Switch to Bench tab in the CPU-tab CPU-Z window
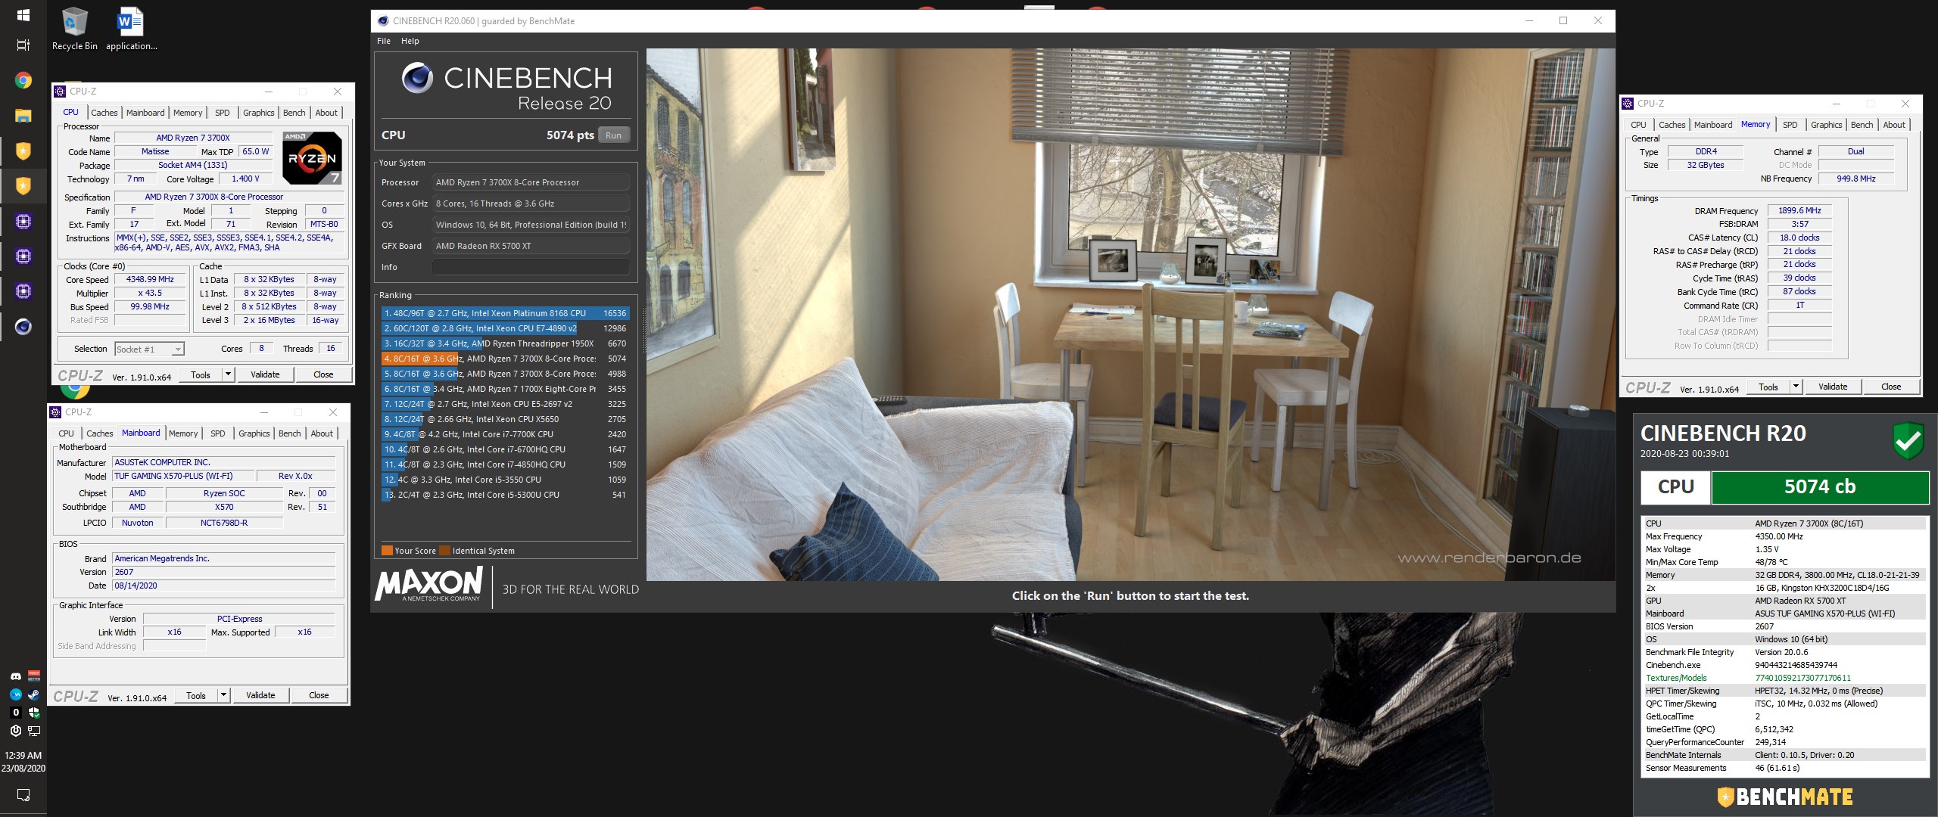This screenshot has height=817, width=1938. coord(294,113)
